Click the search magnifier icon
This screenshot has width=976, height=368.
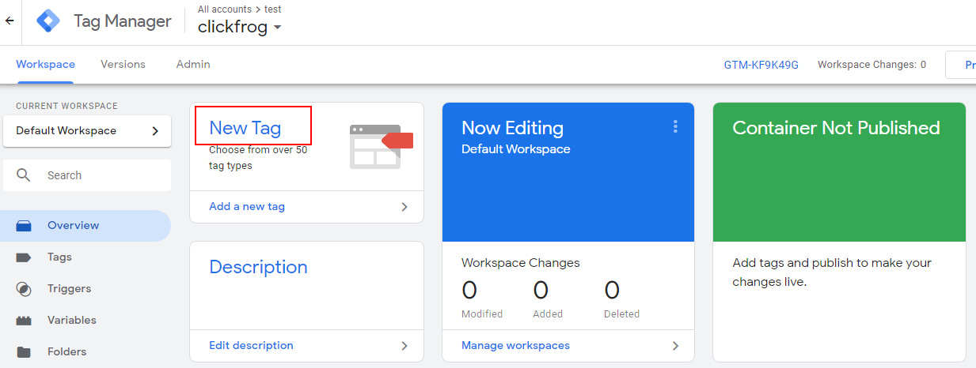tap(24, 175)
